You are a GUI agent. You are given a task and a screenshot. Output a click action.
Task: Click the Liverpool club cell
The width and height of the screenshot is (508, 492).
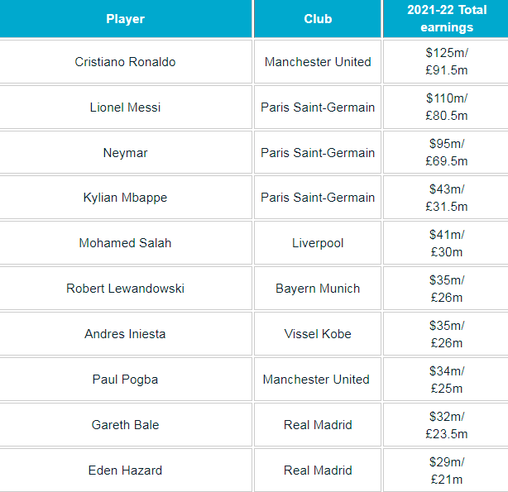[x=318, y=243]
